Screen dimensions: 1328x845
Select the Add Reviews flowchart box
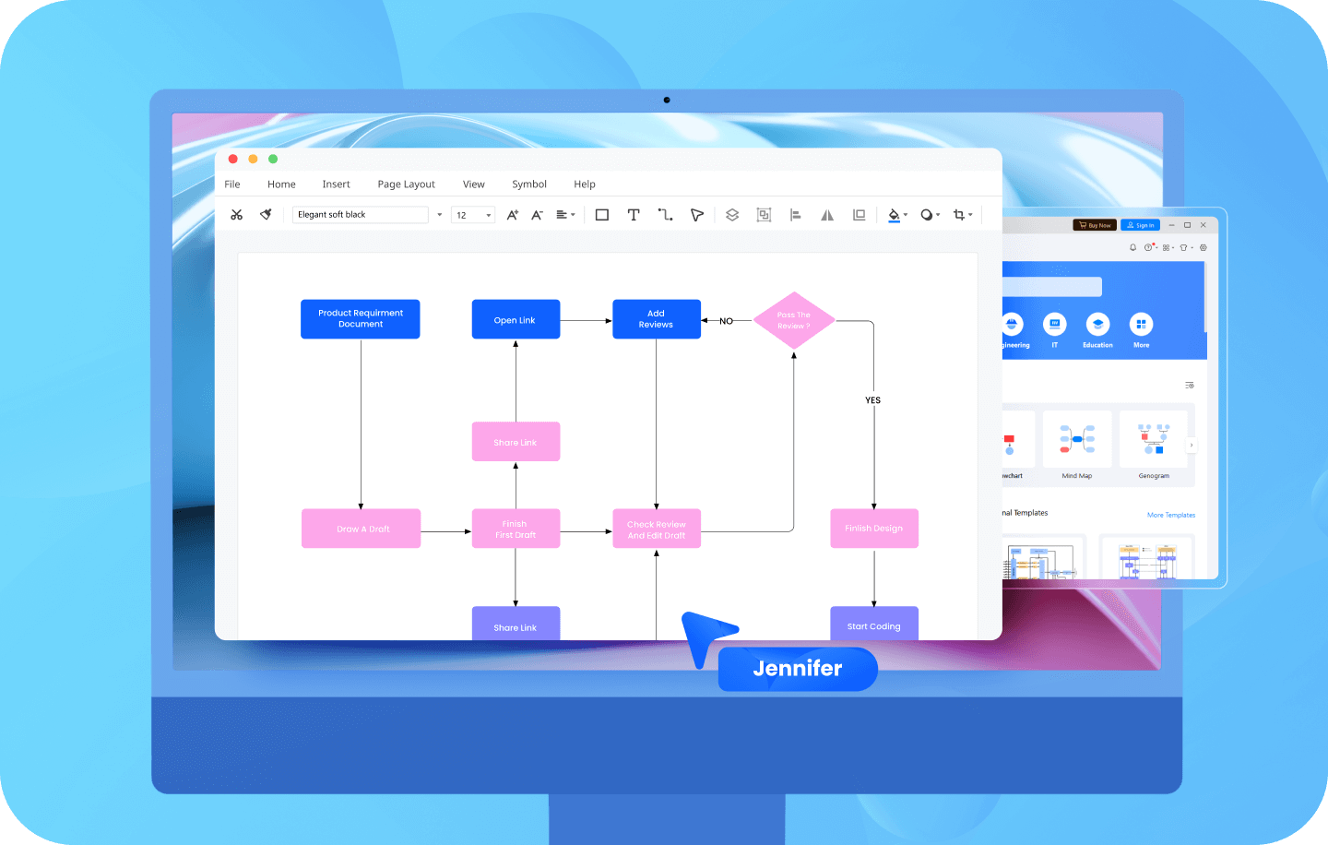click(x=657, y=319)
